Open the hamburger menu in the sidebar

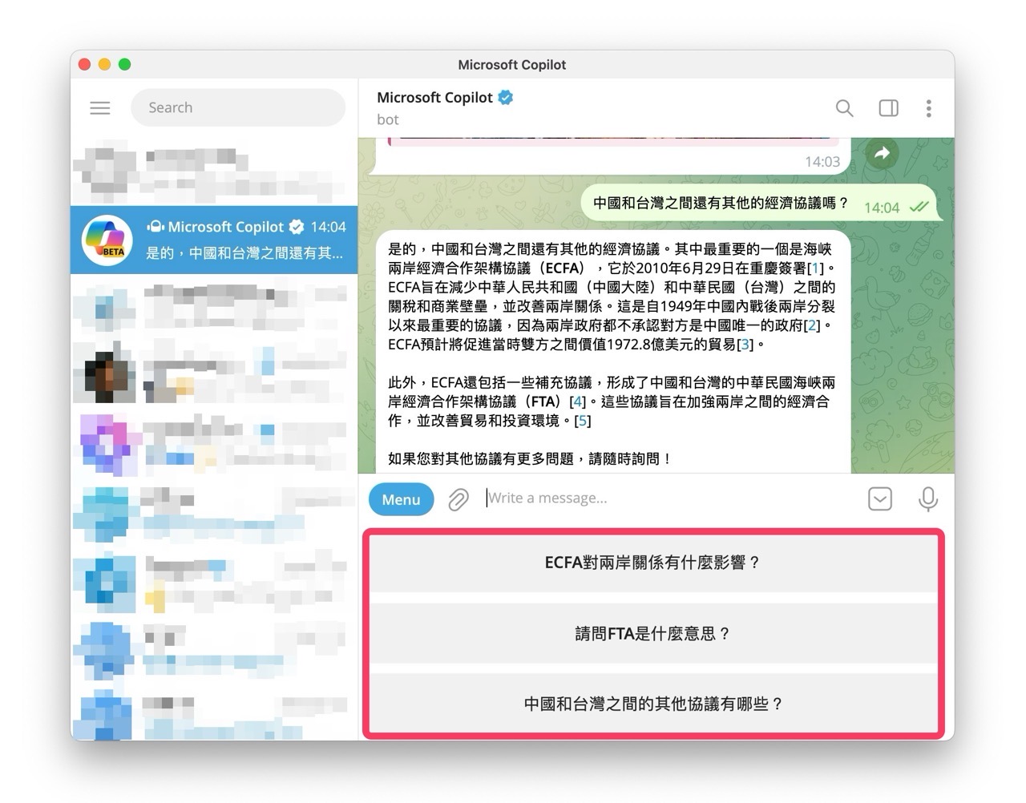100,107
